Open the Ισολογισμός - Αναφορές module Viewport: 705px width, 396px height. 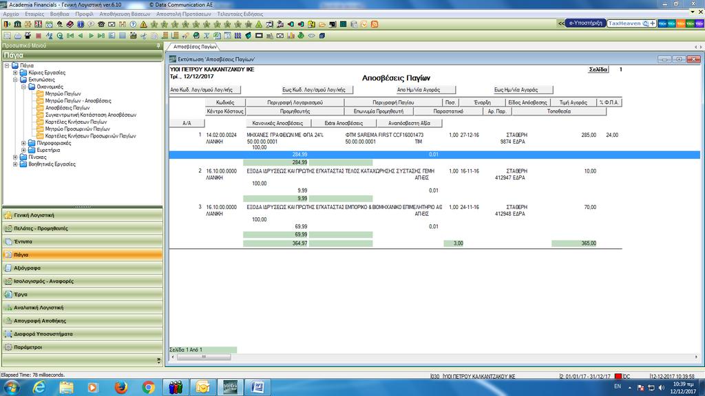tap(83, 281)
